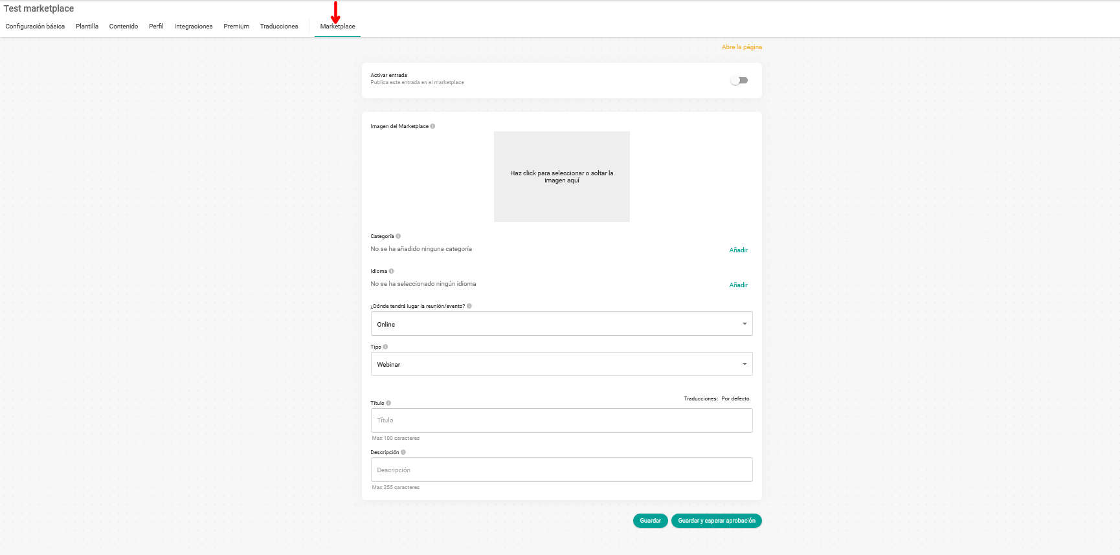Click info icon next to Imagen del Marketplace

[432, 126]
